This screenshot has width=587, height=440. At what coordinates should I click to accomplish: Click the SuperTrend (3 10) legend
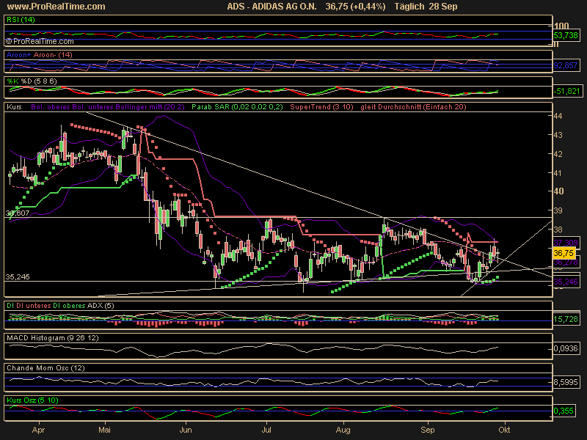(x=321, y=107)
